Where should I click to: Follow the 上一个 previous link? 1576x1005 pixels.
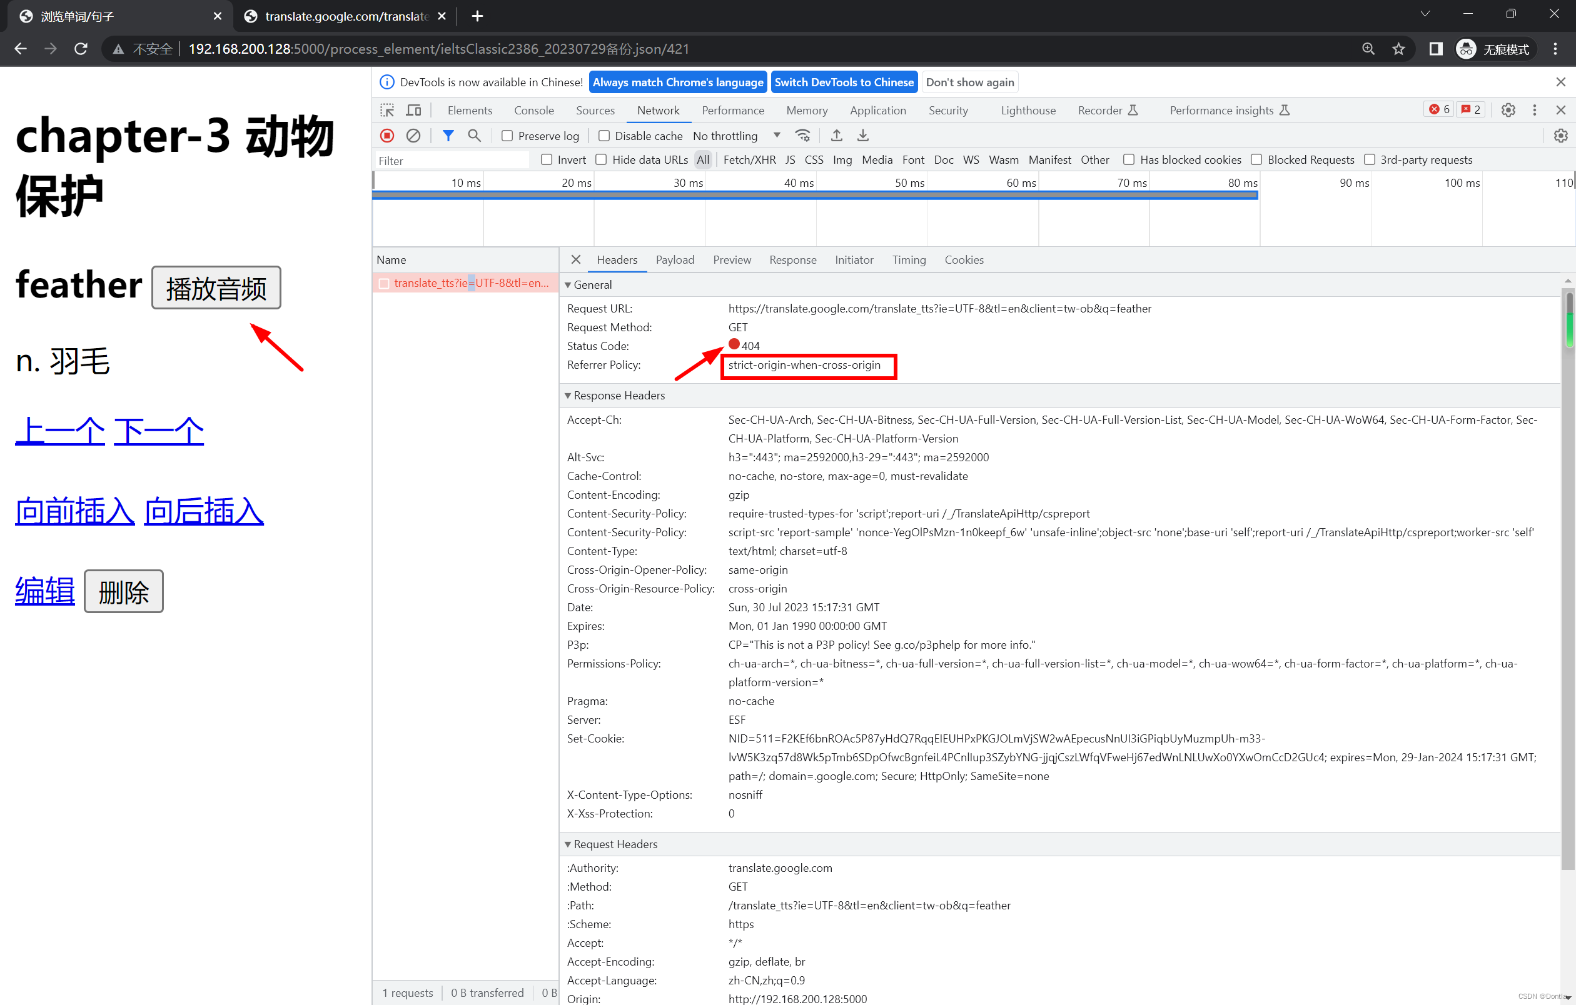(x=60, y=431)
